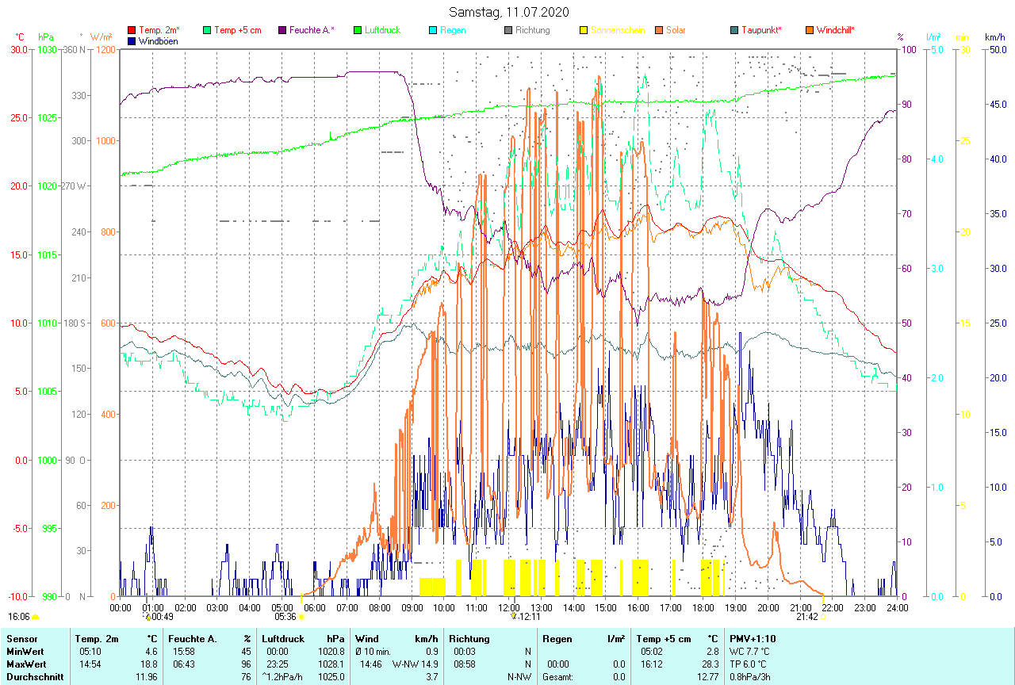
Task: Click the Taupunkt legend swatch
Action: point(734,30)
